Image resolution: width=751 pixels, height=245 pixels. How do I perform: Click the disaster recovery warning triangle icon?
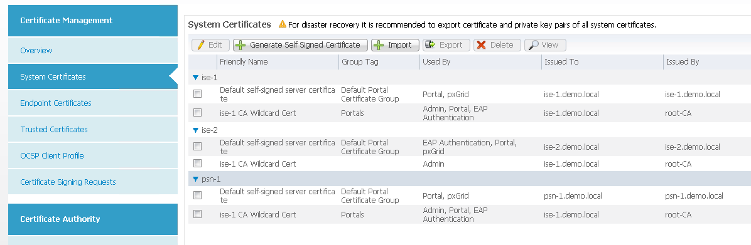coord(282,24)
